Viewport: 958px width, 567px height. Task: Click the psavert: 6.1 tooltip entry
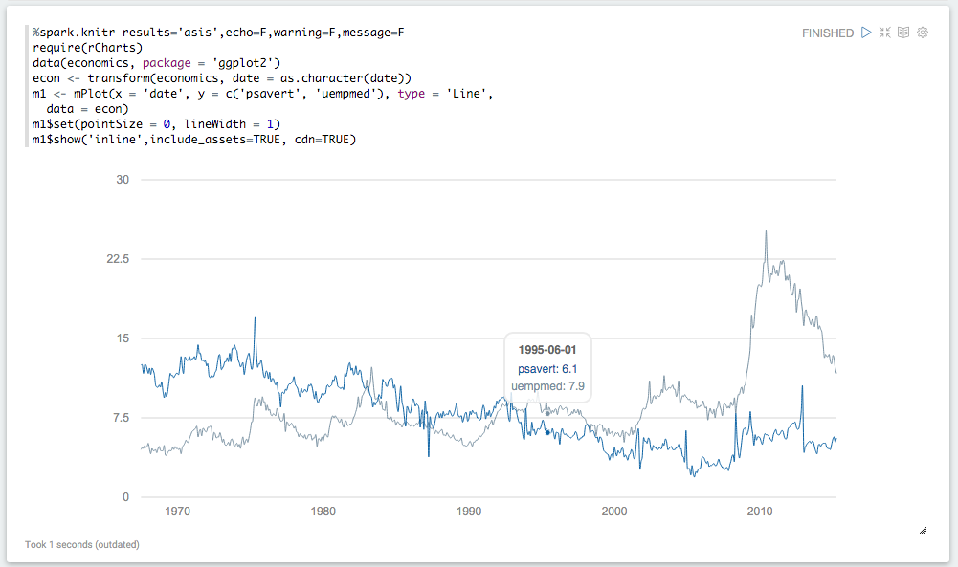tap(547, 368)
